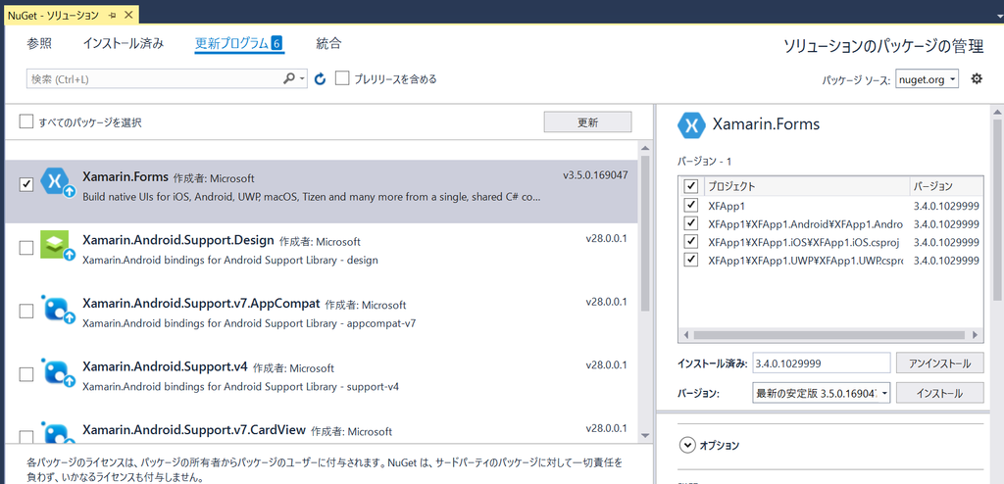This screenshot has height=484, width=1004.
Task: Uncheck the XFApp1.iOS.csproj project checkbox
Action: click(691, 242)
